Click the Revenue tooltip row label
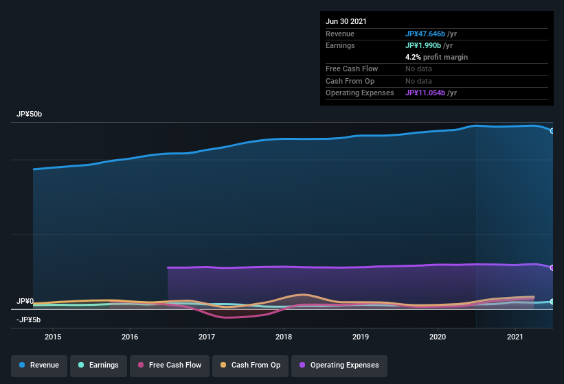 tap(340, 34)
